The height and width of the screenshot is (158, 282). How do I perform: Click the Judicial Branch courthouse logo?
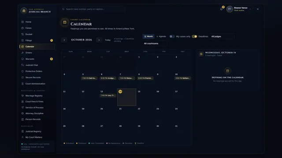[24, 11]
